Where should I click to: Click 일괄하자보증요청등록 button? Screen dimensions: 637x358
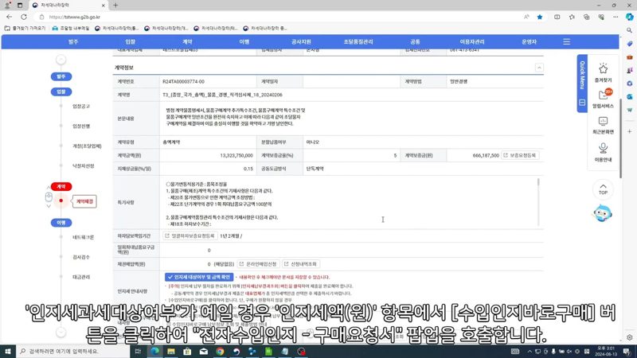click(190, 235)
